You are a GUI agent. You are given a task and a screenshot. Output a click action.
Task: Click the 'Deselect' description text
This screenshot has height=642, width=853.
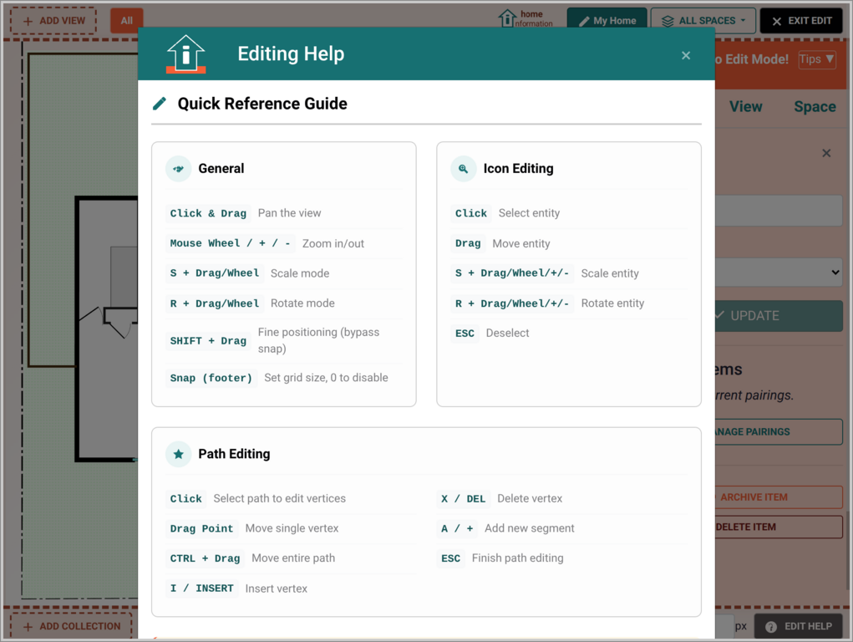(507, 333)
